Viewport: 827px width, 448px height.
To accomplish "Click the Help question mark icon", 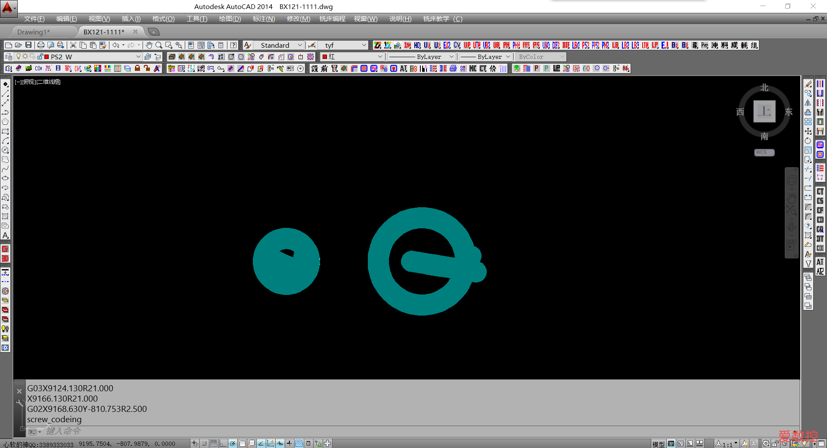I will tap(233, 45).
